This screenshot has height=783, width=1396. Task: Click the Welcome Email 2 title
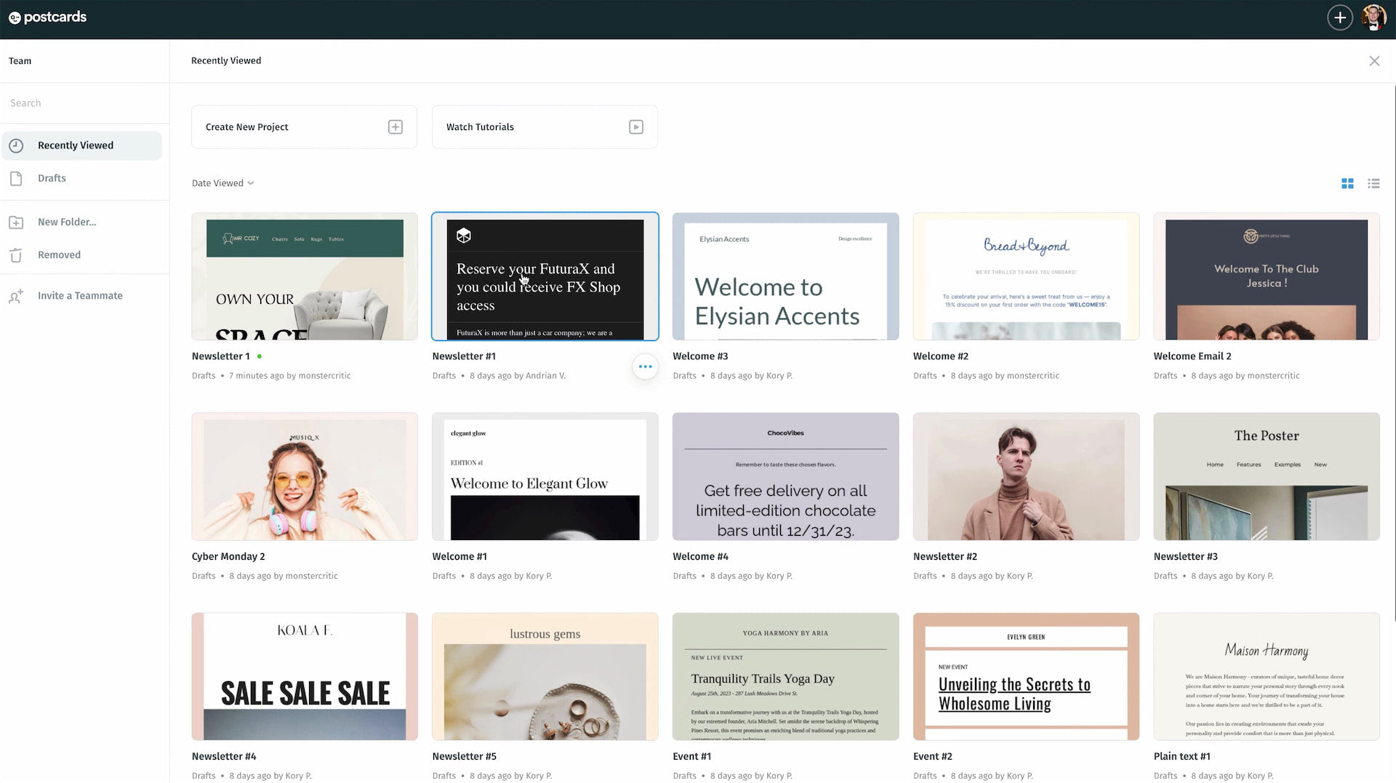pyautogui.click(x=1192, y=356)
